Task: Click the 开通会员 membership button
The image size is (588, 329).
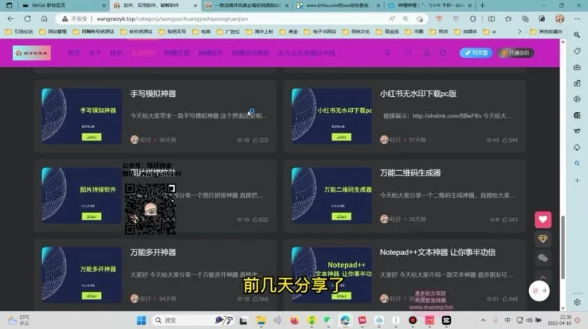Action: 516,53
